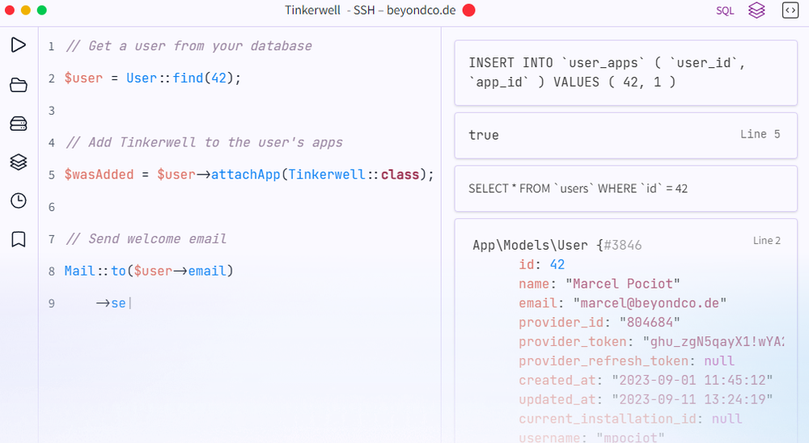Click the code brackets icon at top right

click(790, 11)
